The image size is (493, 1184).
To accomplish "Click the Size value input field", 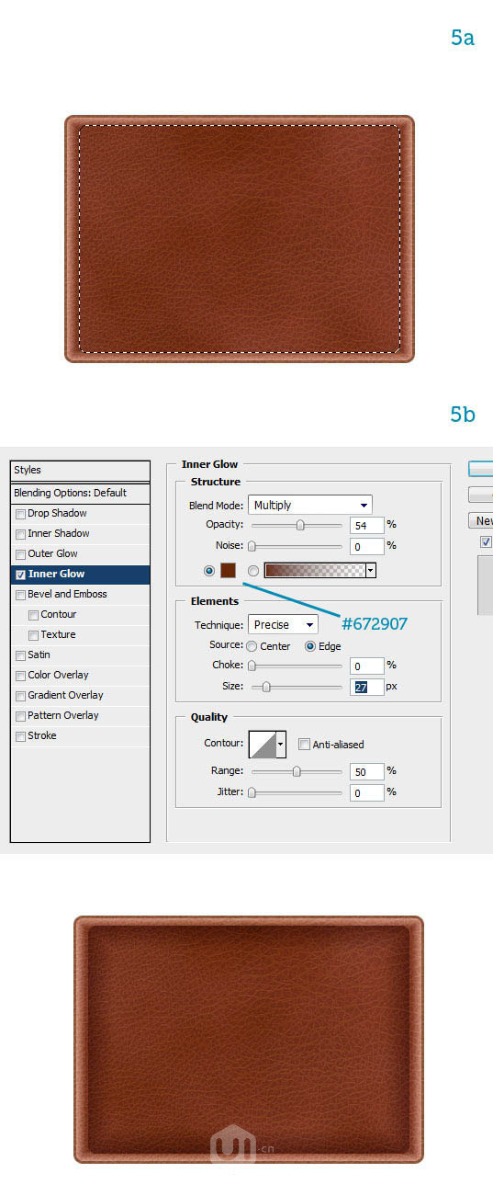I will [366, 687].
